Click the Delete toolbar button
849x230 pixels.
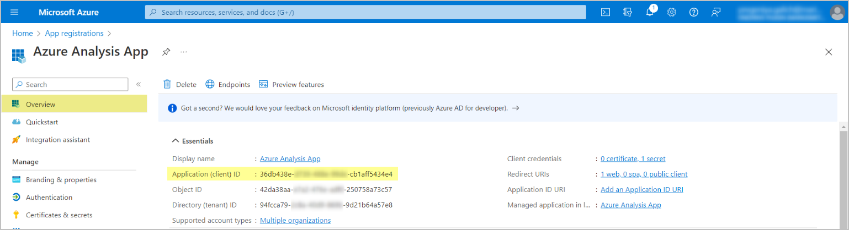tap(180, 84)
